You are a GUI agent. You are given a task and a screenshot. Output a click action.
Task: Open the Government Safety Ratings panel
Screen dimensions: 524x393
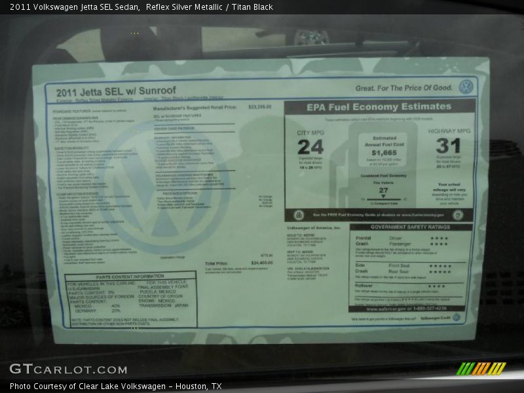click(411, 226)
